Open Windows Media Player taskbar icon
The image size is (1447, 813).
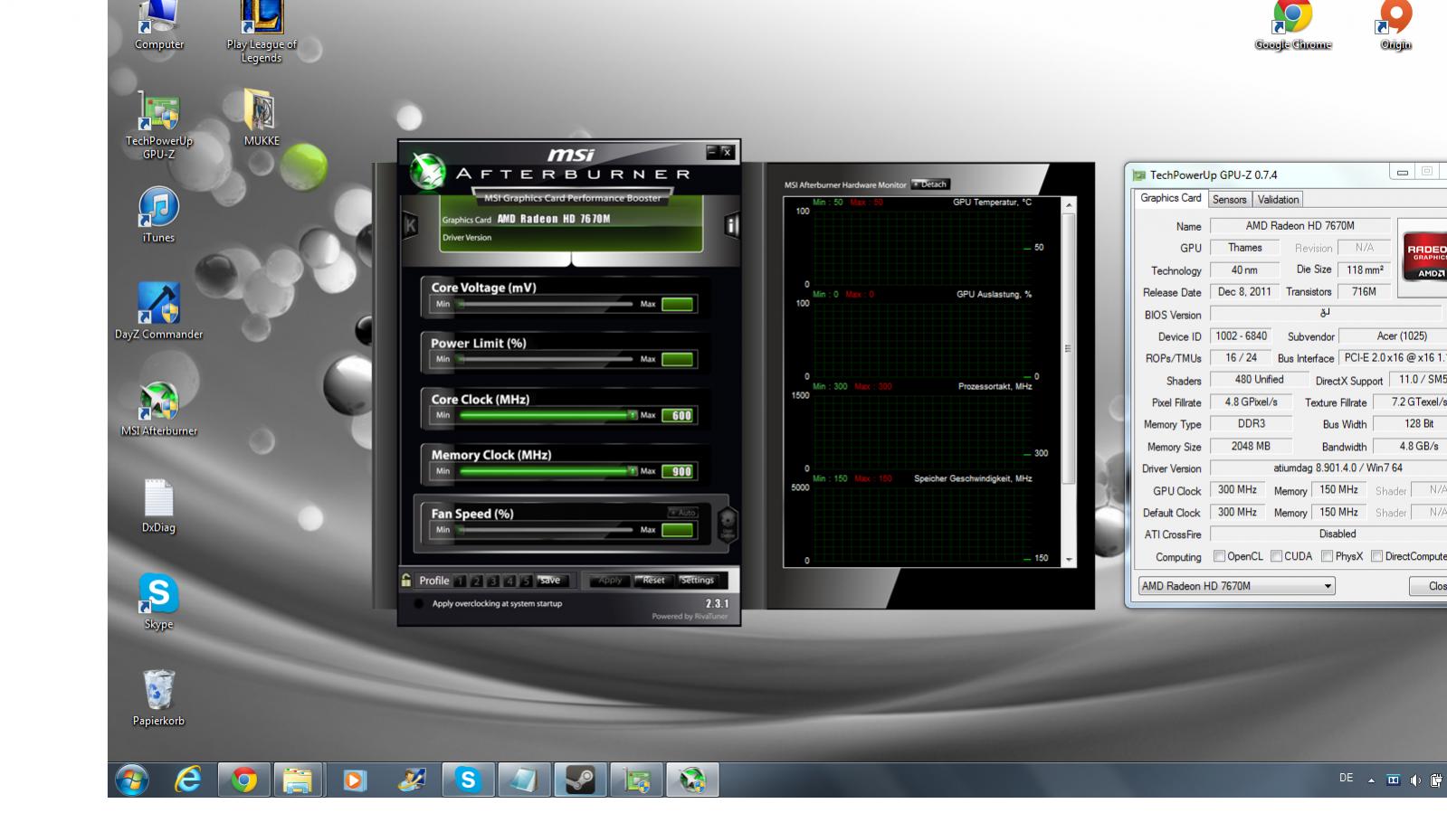click(354, 780)
